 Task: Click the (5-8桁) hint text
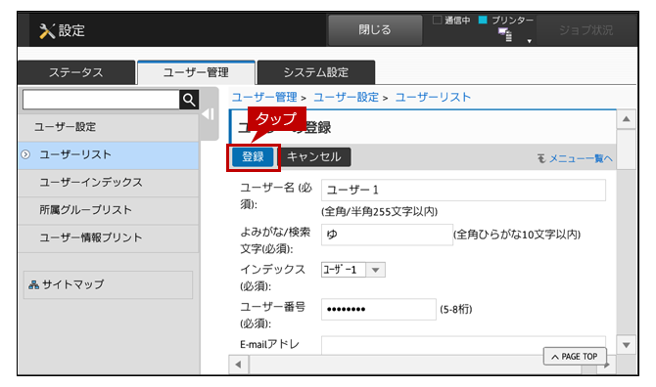(x=456, y=310)
